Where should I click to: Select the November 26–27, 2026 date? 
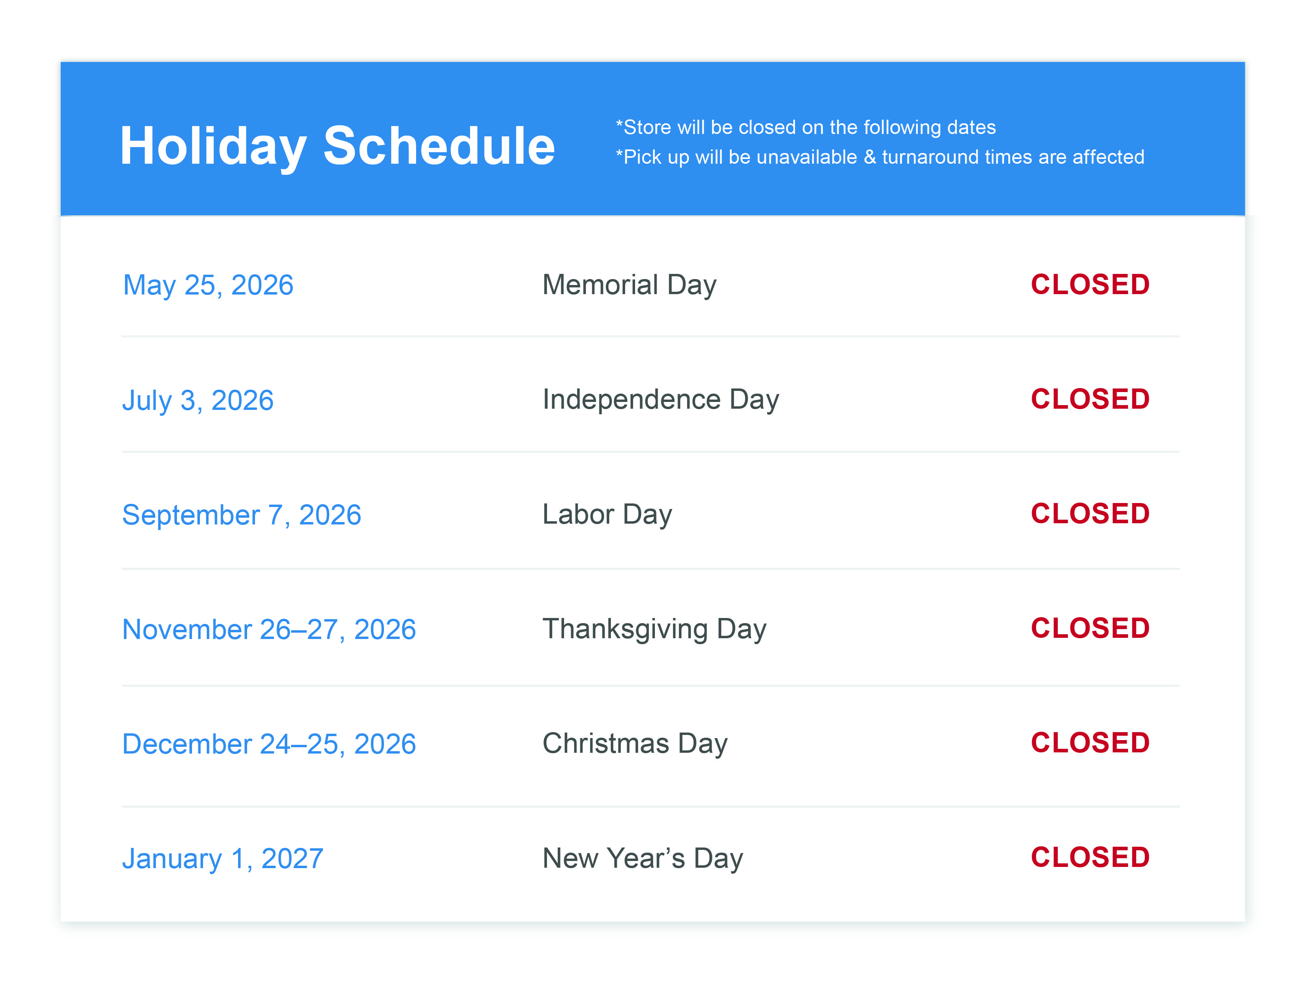269,630
